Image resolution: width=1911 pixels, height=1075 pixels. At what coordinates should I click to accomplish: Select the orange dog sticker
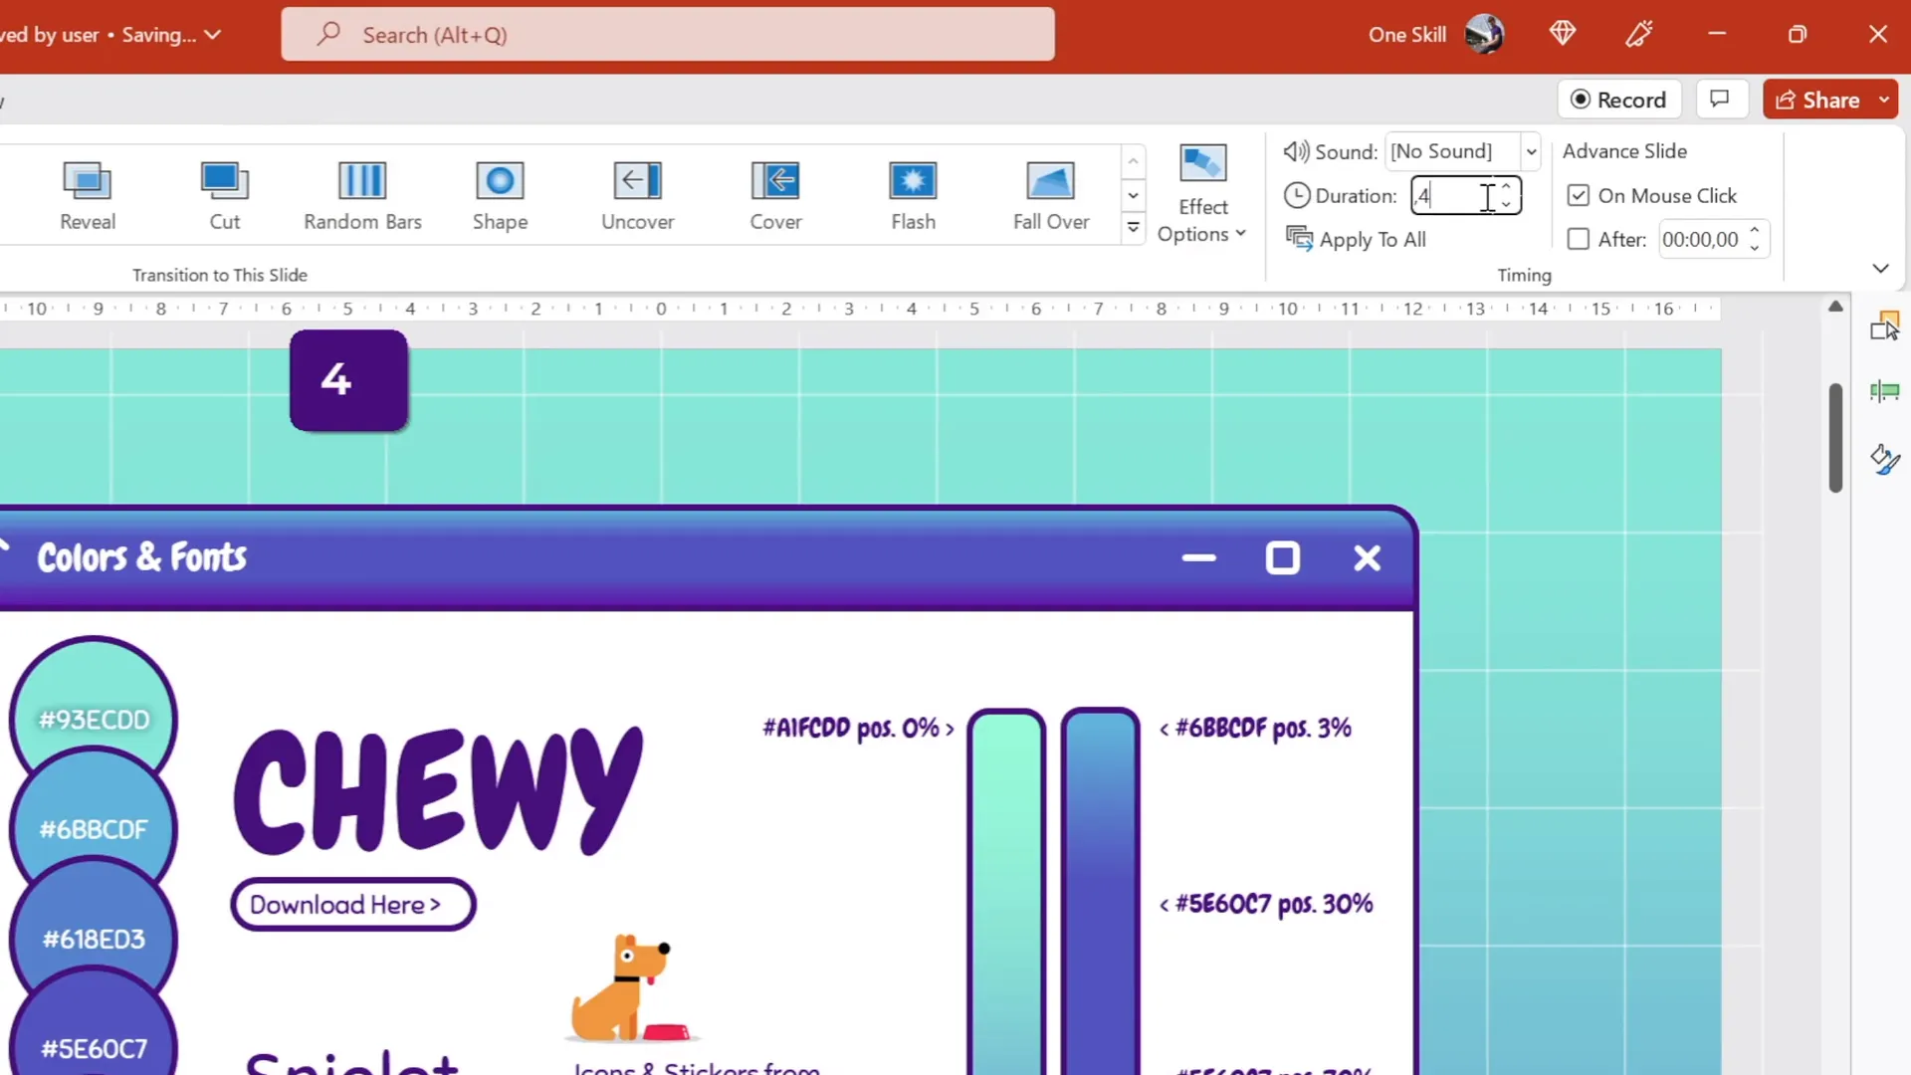[629, 987]
